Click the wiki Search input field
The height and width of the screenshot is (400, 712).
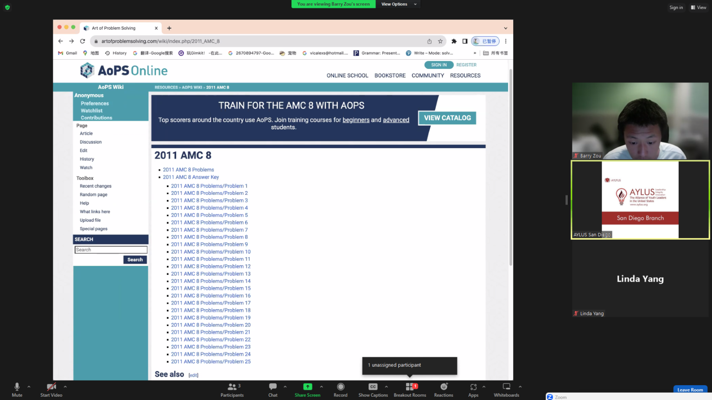111,250
